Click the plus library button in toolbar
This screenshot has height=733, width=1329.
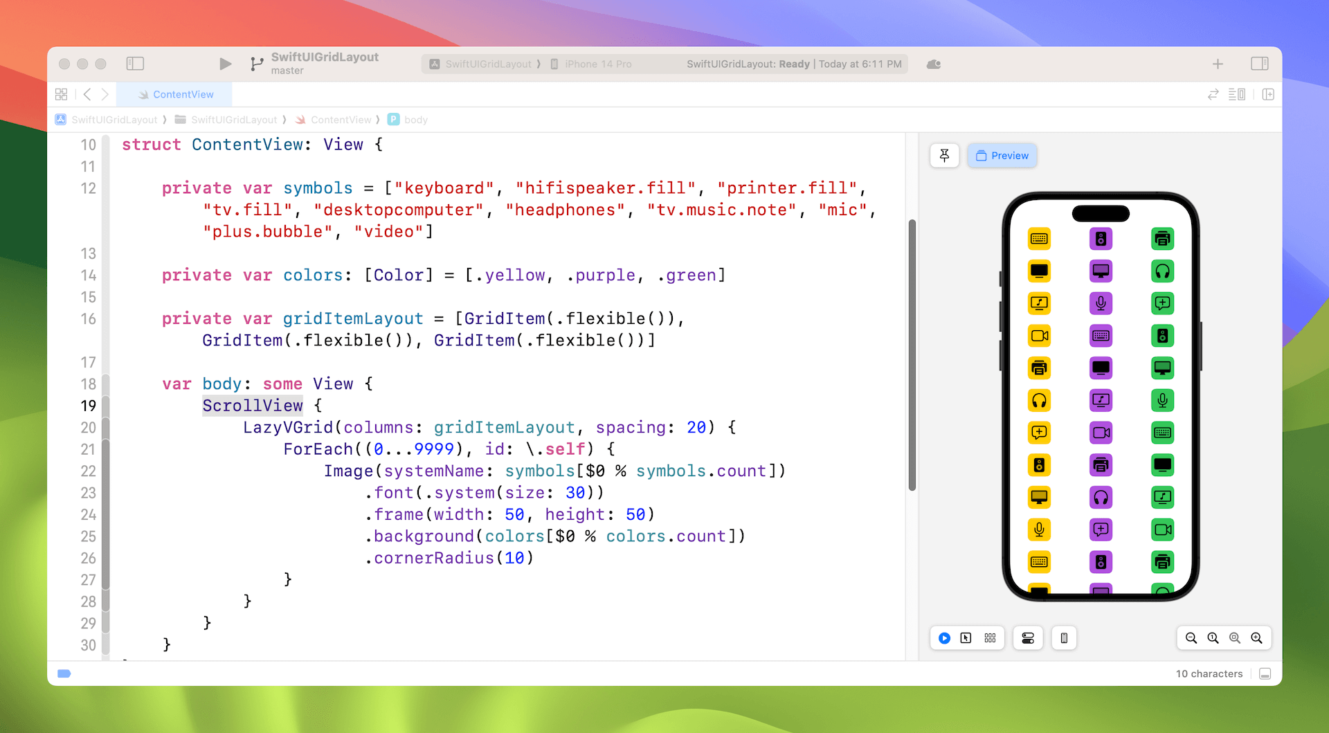point(1218,64)
